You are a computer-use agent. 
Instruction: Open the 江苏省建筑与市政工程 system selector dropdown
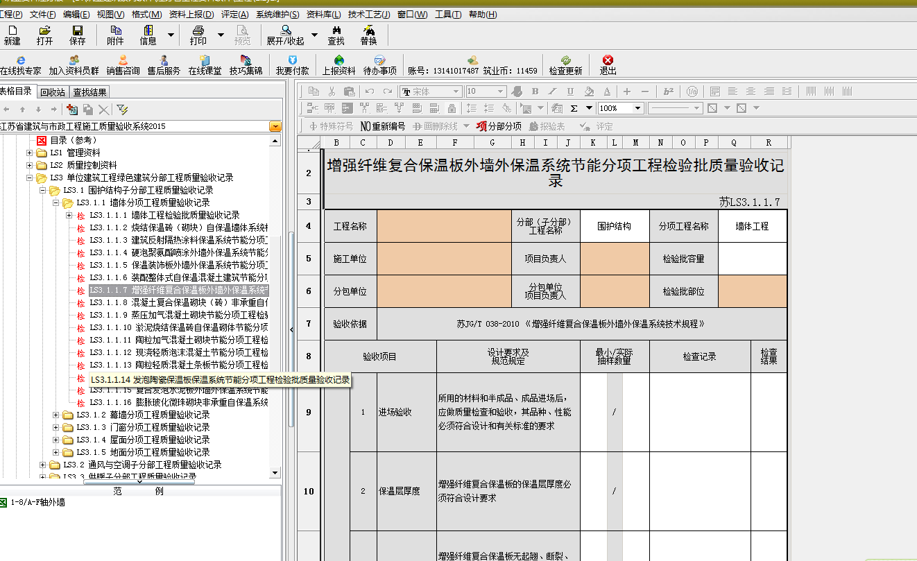275,126
